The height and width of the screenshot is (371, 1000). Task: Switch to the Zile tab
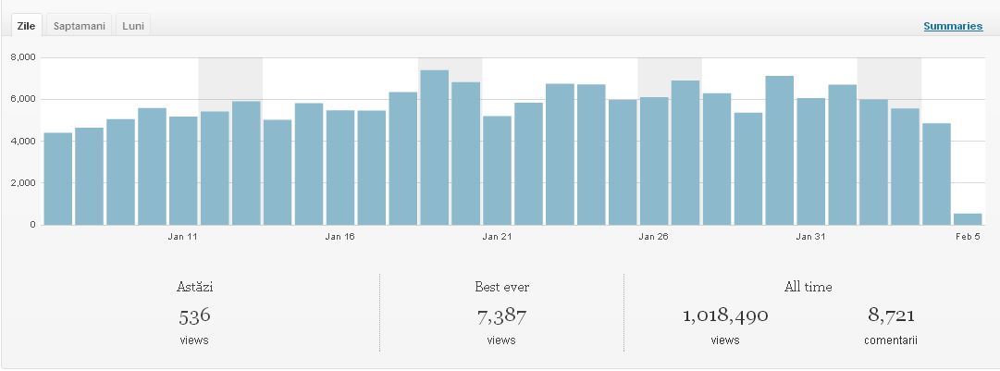click(25, 27)
